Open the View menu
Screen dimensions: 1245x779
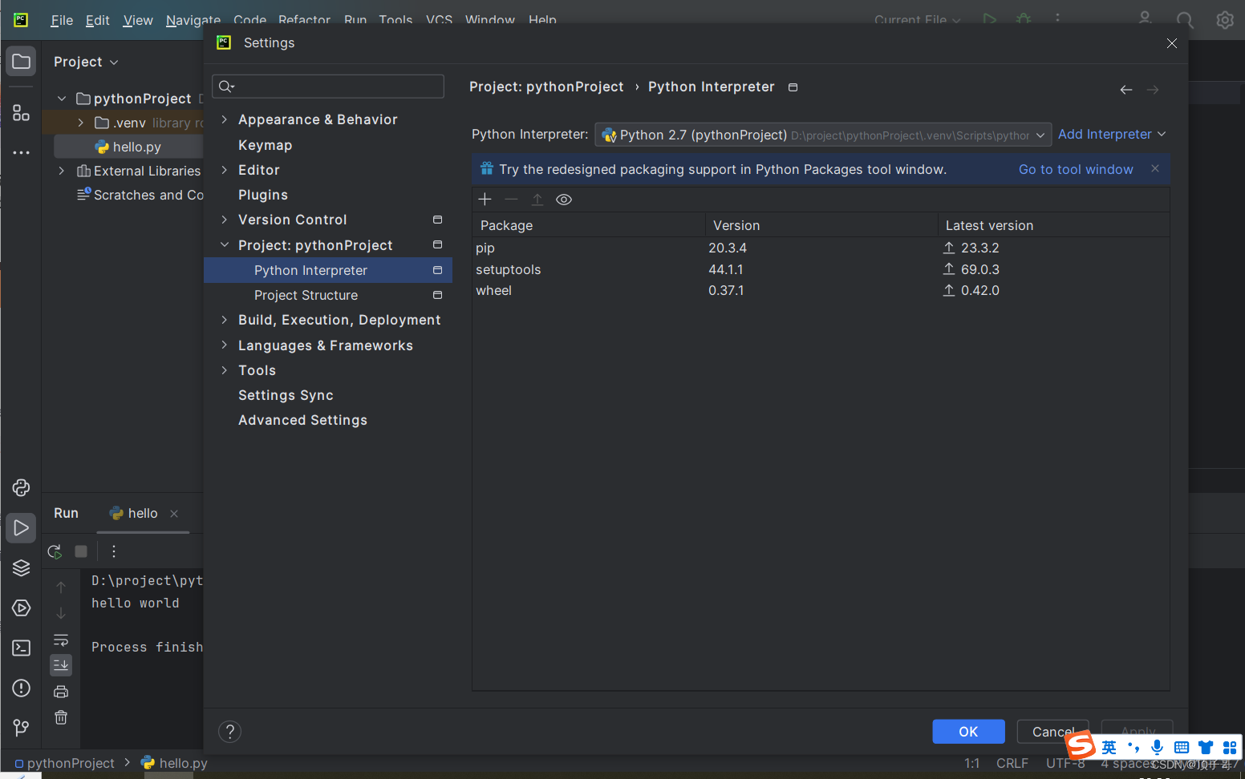click(x=138, y=20)
